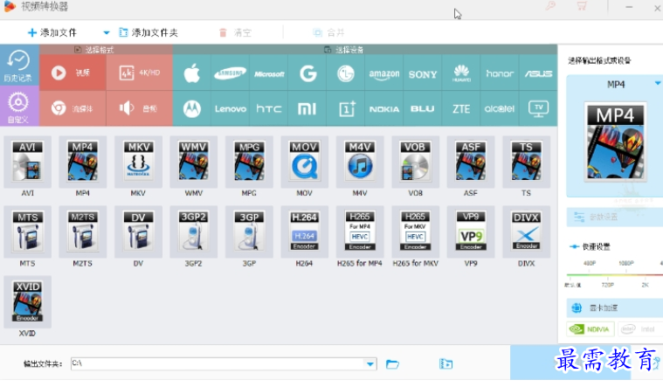The height and width of the screenshot is (387, 663).
Task: Open the LG device presets
Action: pyautogui.click(x=345, y=73)
